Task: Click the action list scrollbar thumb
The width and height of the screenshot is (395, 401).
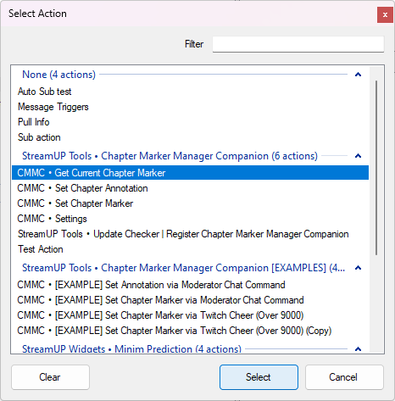Action: point(376,168)
